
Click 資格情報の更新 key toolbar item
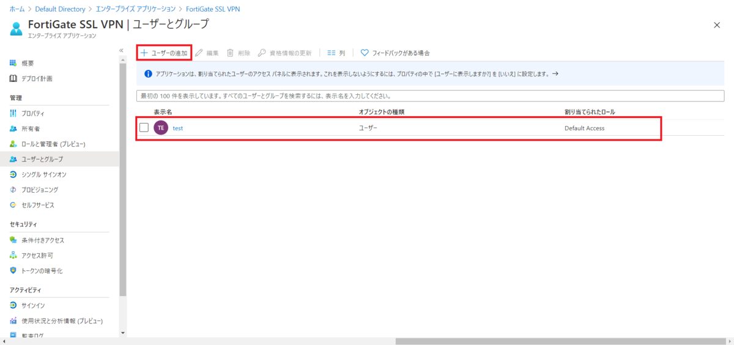(285, 53)
